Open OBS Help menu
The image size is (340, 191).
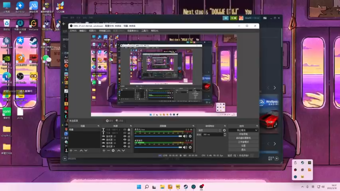(154, 31)
